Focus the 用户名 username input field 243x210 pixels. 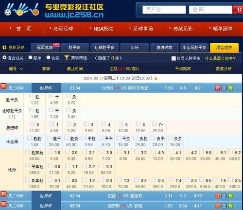(164, 10)
